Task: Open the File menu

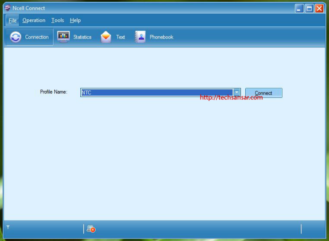Action: [12, 20]
